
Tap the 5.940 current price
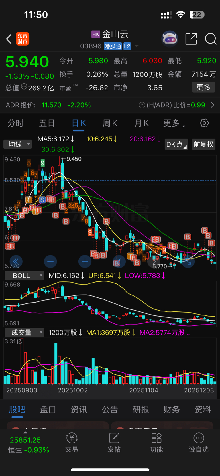27,62
